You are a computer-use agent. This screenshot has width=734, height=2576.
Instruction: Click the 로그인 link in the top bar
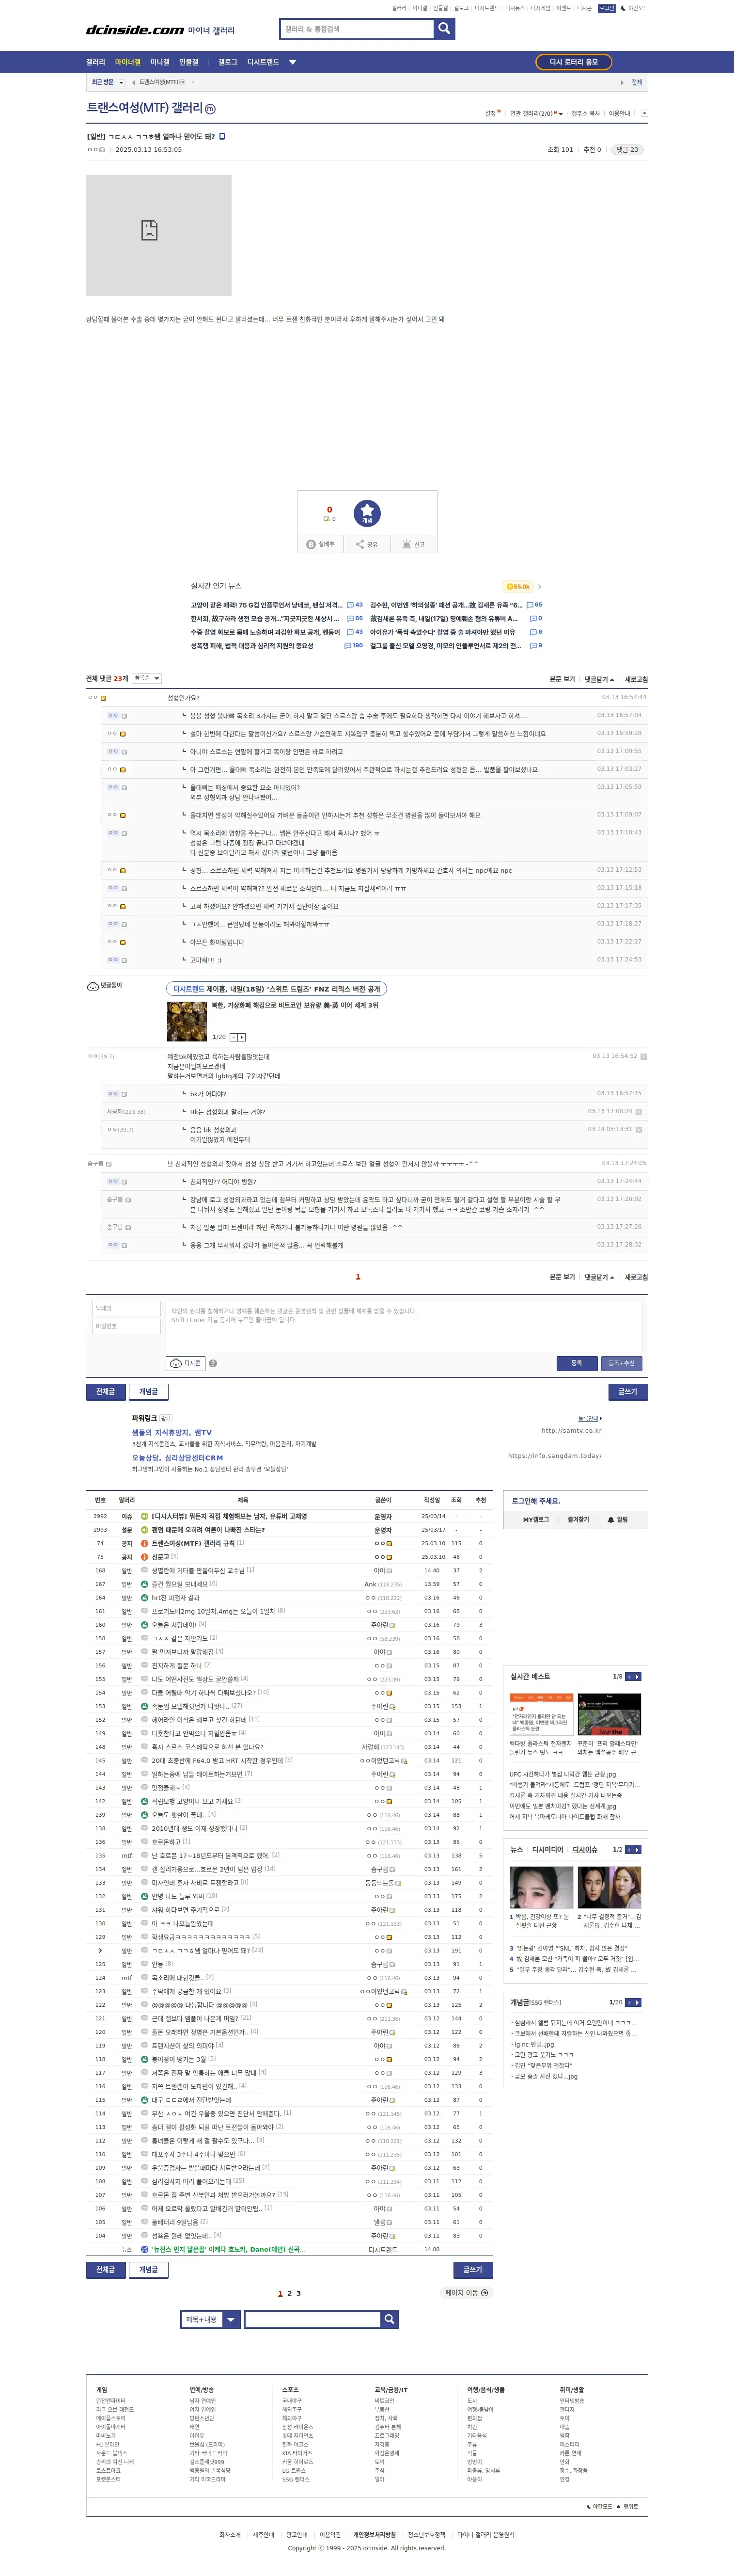(607, 8)
